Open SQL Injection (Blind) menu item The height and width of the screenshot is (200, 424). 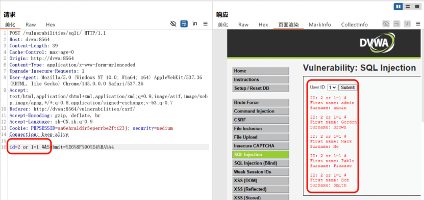click(x=261, y=163)
